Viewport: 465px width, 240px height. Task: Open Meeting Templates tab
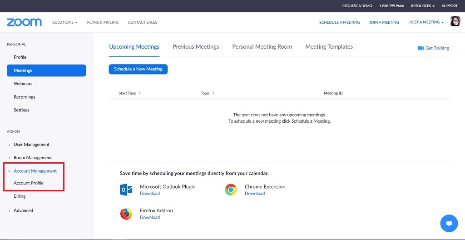pos(329,47)
